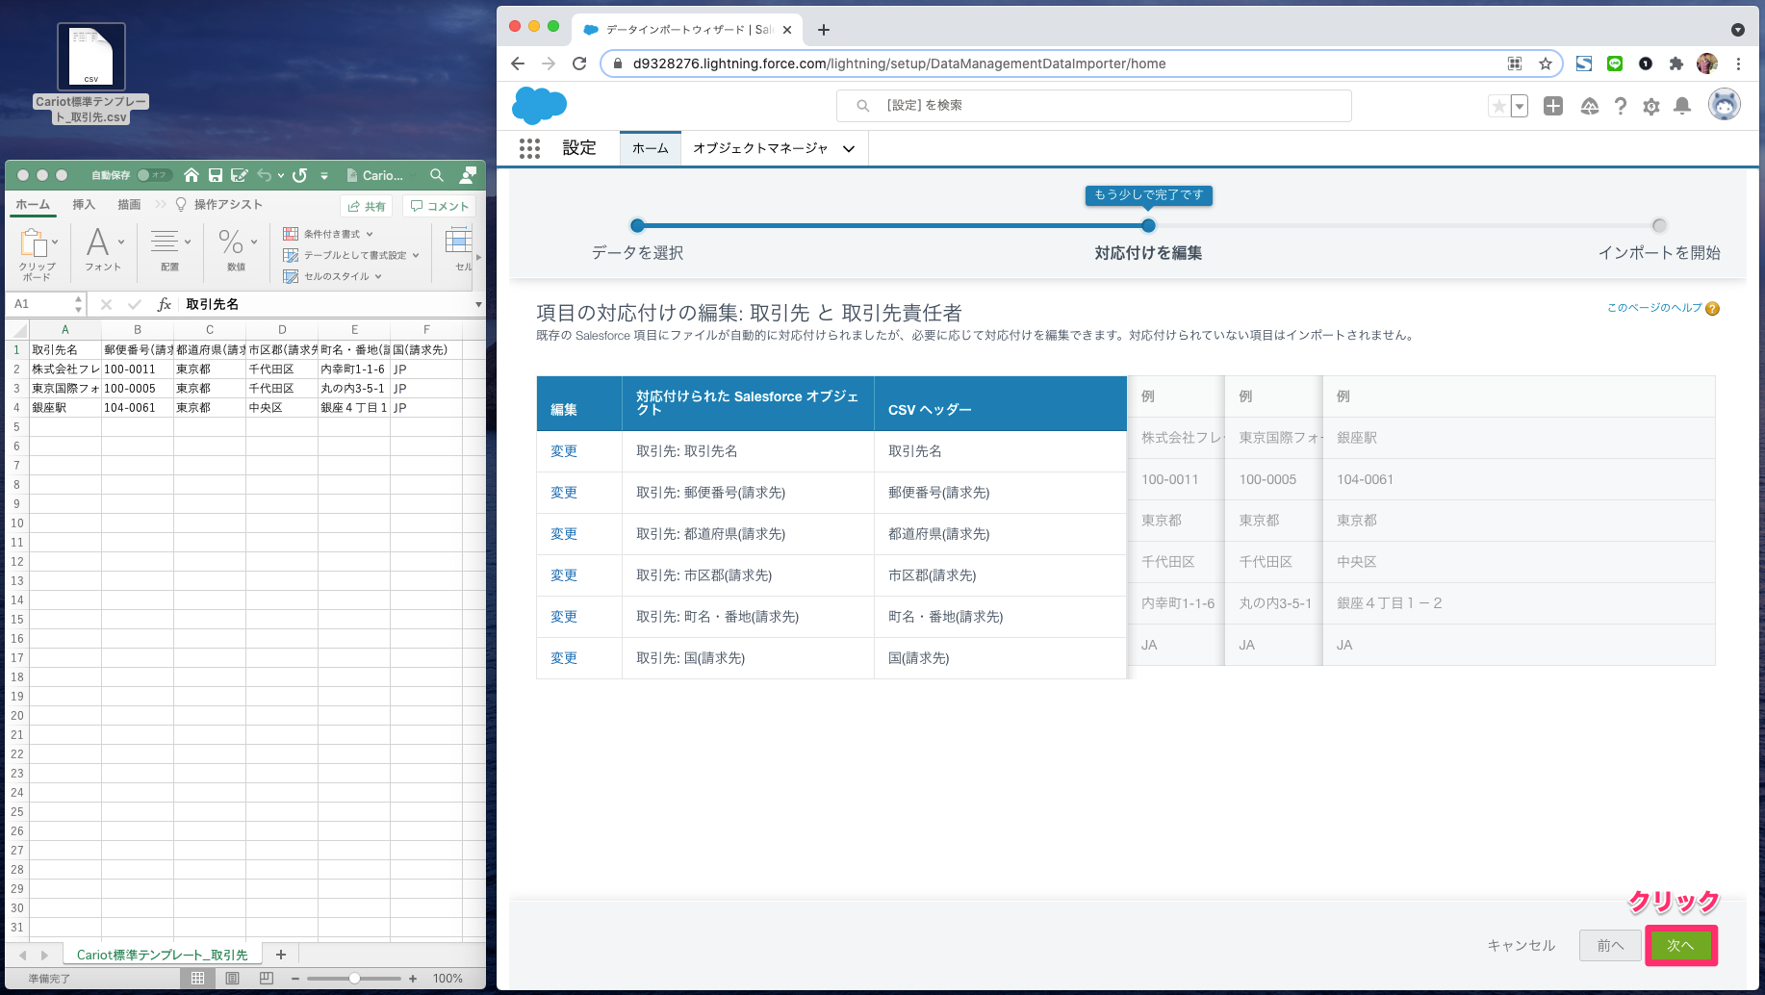Undo the last action in Excel
This screenshot has width=1765, height=995.
(265, 175)
